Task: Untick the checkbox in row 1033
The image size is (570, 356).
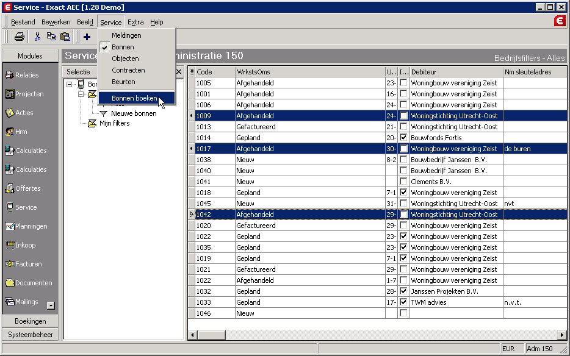Action: 403,302
